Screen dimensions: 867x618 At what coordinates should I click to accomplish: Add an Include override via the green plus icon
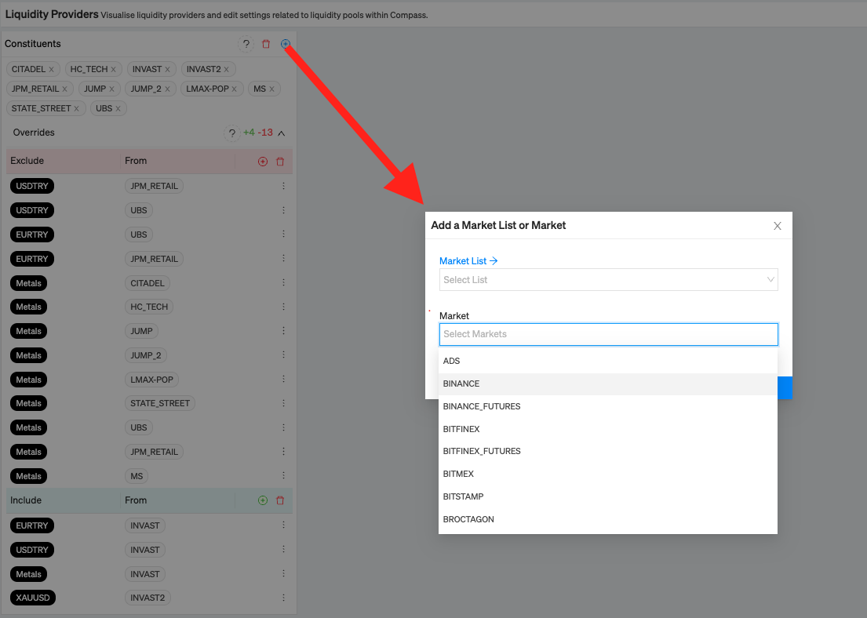click(263, 500)
